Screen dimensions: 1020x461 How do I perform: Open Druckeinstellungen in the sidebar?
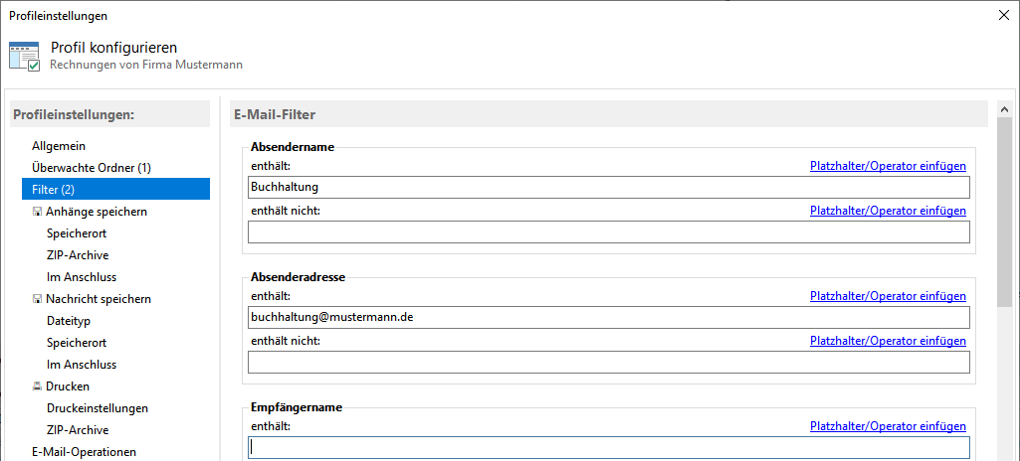click(98, 408)
